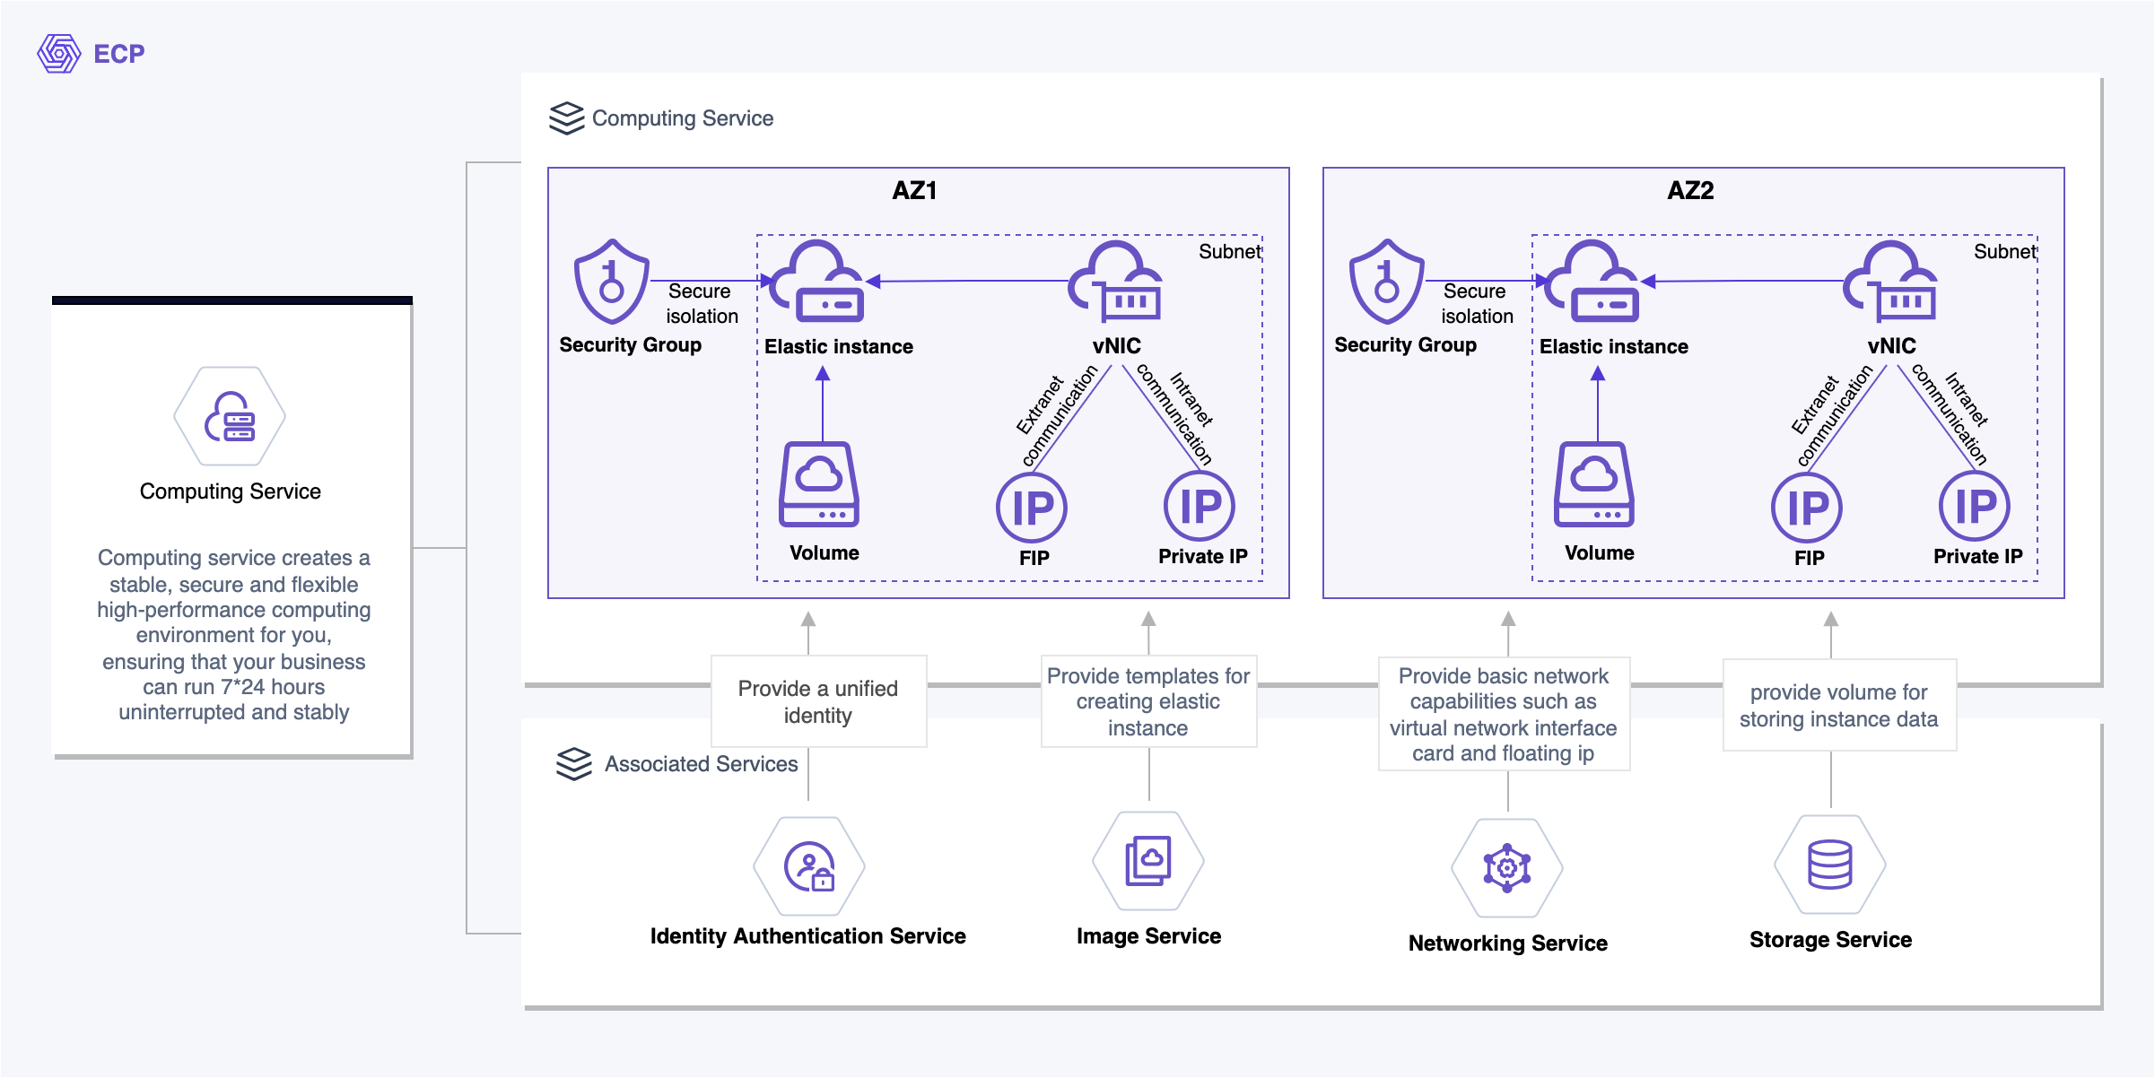Click the Associated Services layers icon
2155x1078 pixels.
574,763
